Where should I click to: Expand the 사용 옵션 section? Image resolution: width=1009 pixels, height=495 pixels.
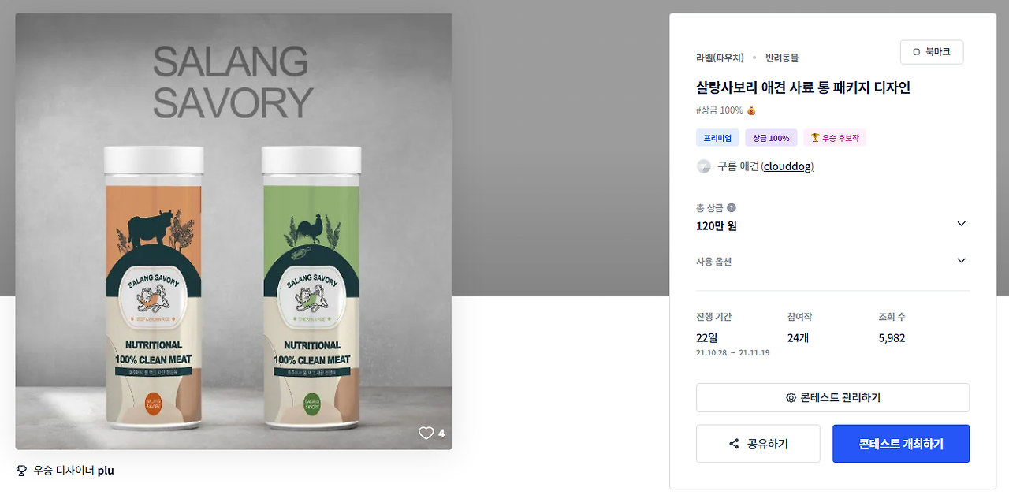click(x=832, y=261)
